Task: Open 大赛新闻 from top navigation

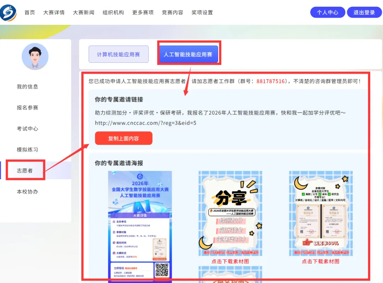Action: click(84, 12)
